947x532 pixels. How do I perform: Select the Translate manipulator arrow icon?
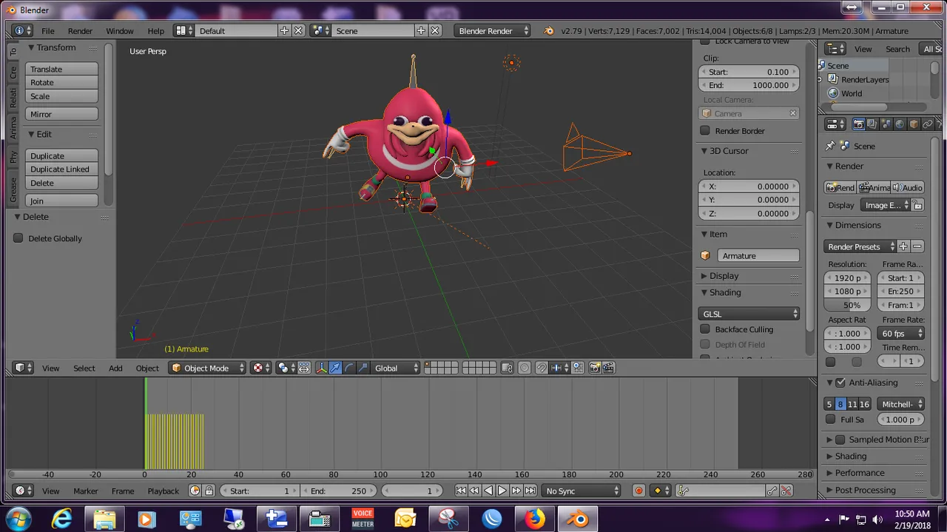click(x=335, y=368)
